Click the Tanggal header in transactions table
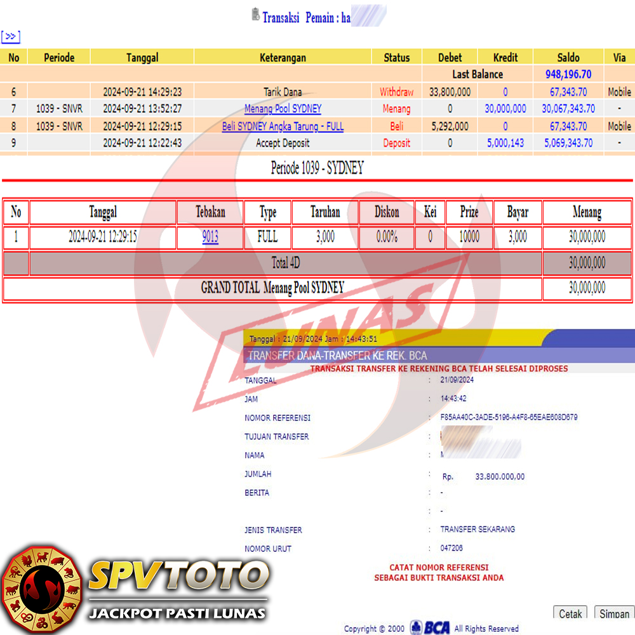The width and height of the screenshot is (635, 635). point(142,57)
